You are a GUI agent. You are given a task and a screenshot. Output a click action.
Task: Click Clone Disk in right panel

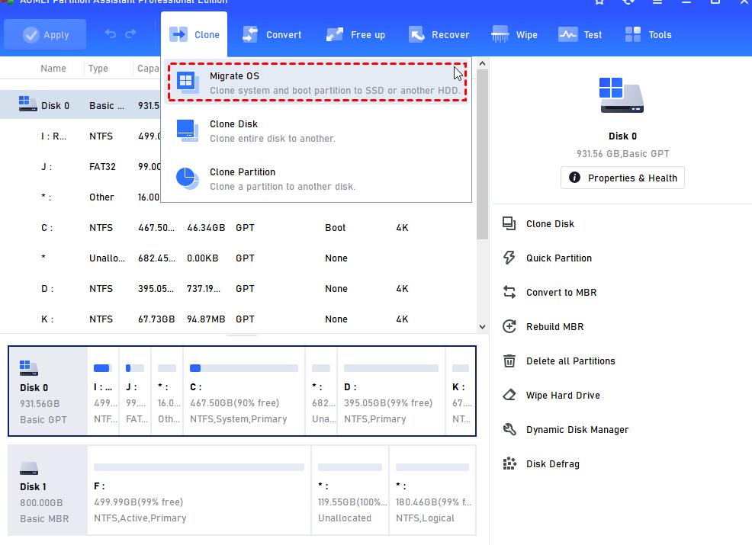(x=550, y=224)
